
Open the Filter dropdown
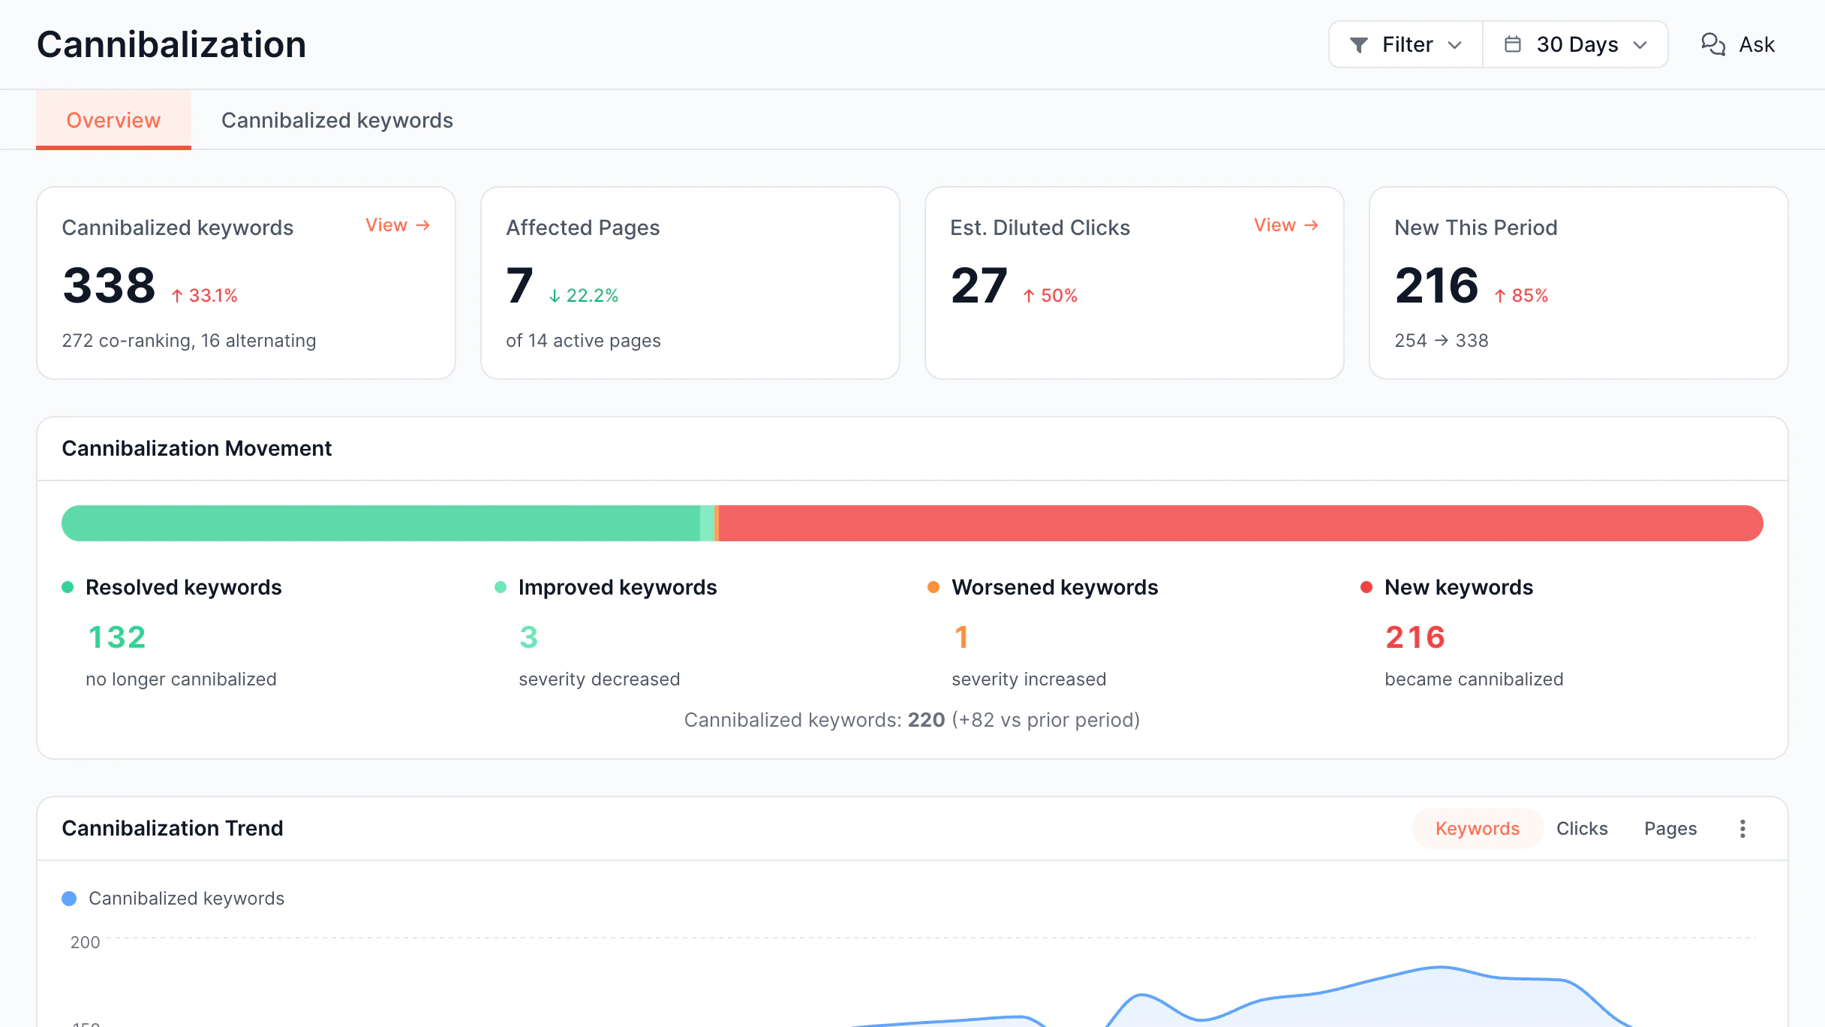[1406, 44]
